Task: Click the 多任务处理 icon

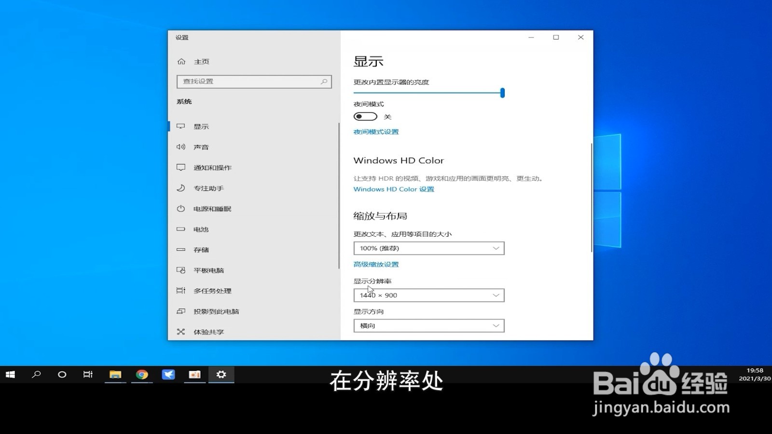Action: (181, 291)
